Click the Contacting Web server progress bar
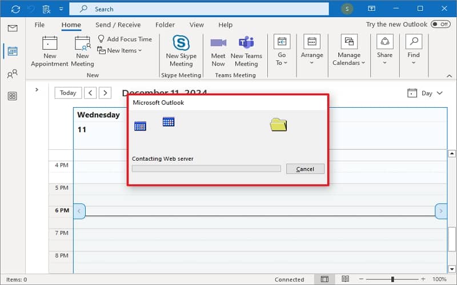 (206, 169)
